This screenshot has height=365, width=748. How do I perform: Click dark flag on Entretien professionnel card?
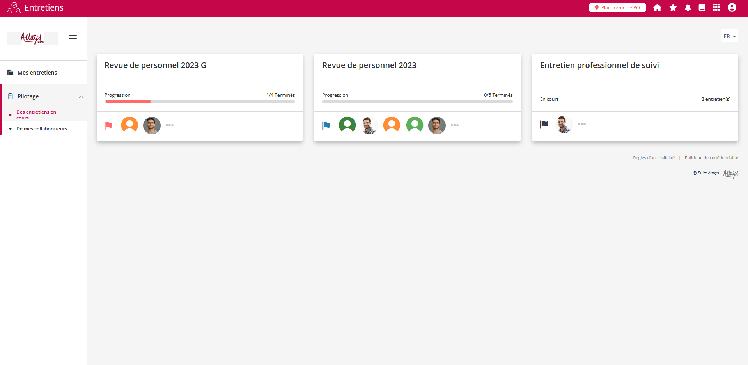point(544,124)
